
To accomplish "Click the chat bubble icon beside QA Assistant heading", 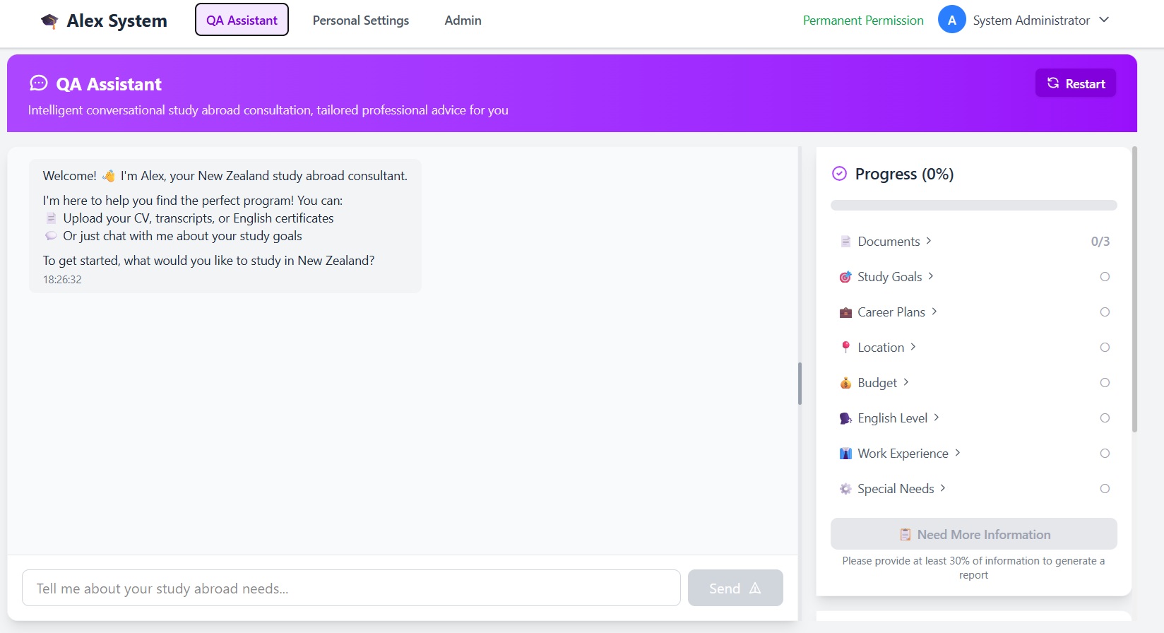I will click(39, 83).
